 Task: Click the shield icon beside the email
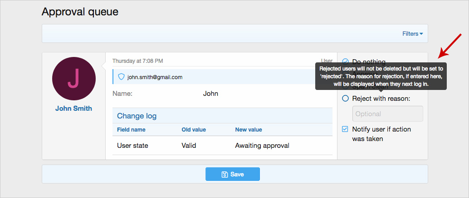pos(121,77)
